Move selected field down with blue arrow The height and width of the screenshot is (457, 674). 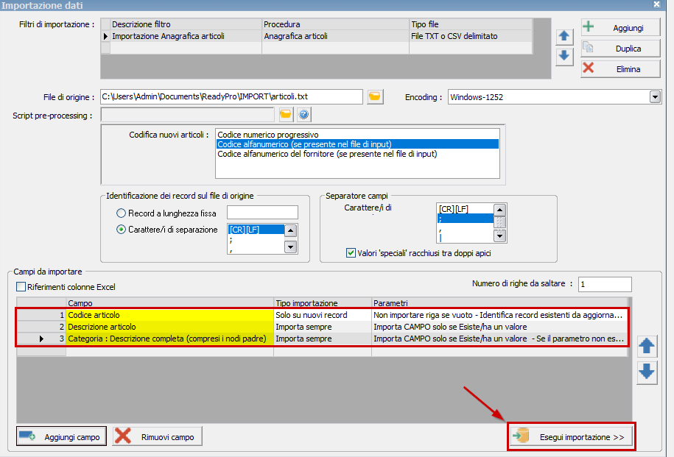click(647, 372)
